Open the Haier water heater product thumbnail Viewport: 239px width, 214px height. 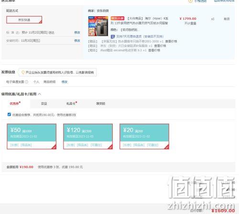click(x=98, y=26)
